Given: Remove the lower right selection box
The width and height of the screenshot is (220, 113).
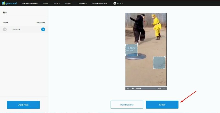Looking at the screenshot, I should point(165,57).
